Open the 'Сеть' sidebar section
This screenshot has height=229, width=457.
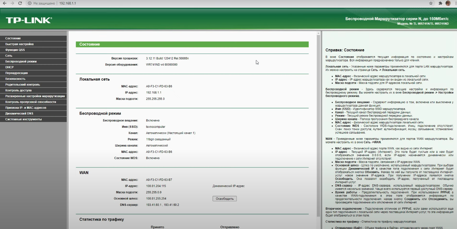9,56
